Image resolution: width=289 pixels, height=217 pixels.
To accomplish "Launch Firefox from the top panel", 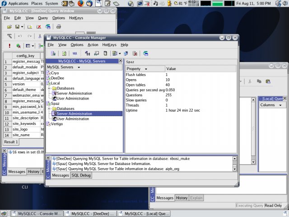I will (x=80, y=3).
